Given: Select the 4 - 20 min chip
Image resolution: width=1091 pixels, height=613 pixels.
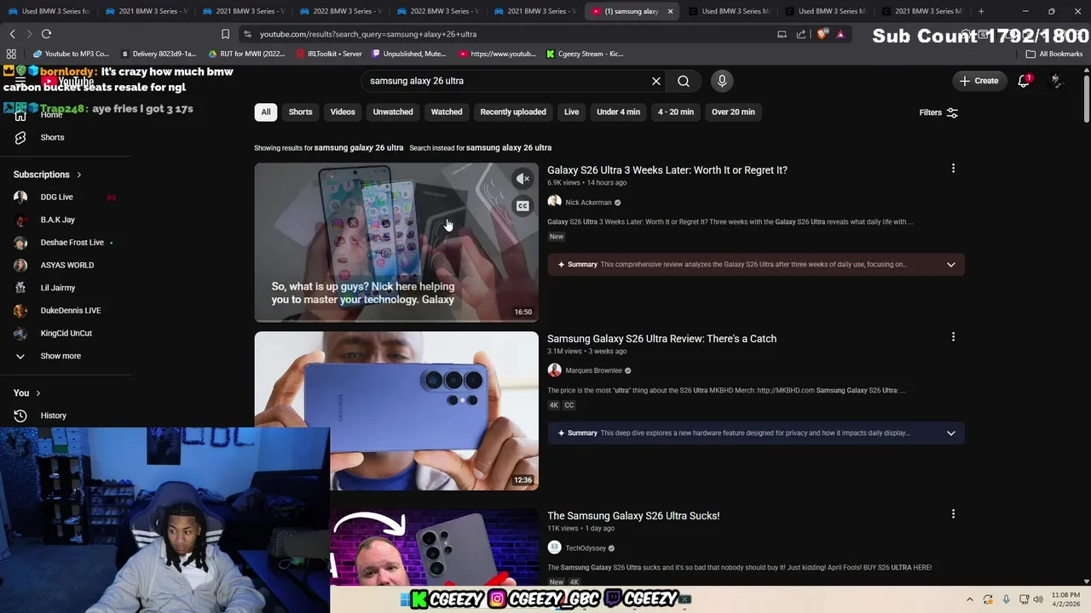Looking at the screenshot, I should [x=676, y=112].
